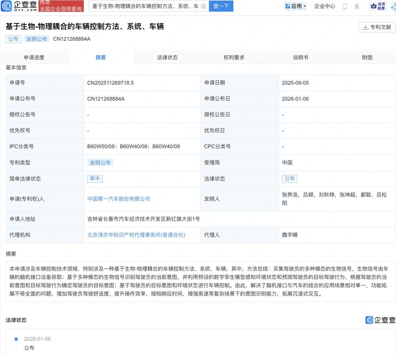Click the 2026-01-06 timeline dot

(x=16, y=339)
